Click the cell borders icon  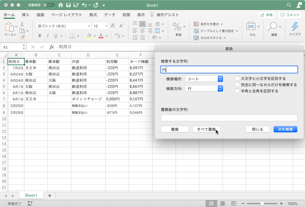click(72, 36)
